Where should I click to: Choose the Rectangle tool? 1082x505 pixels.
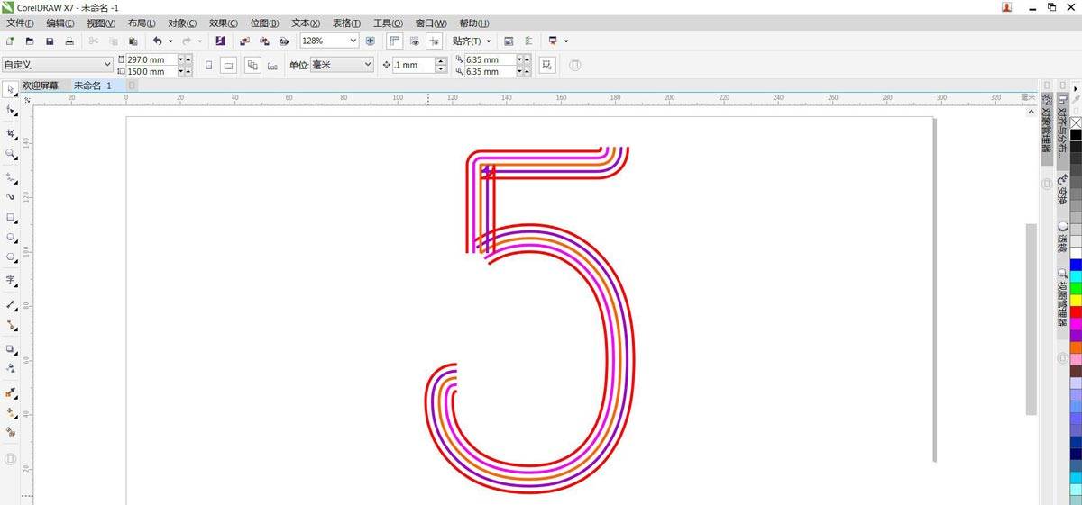[11, 218]
